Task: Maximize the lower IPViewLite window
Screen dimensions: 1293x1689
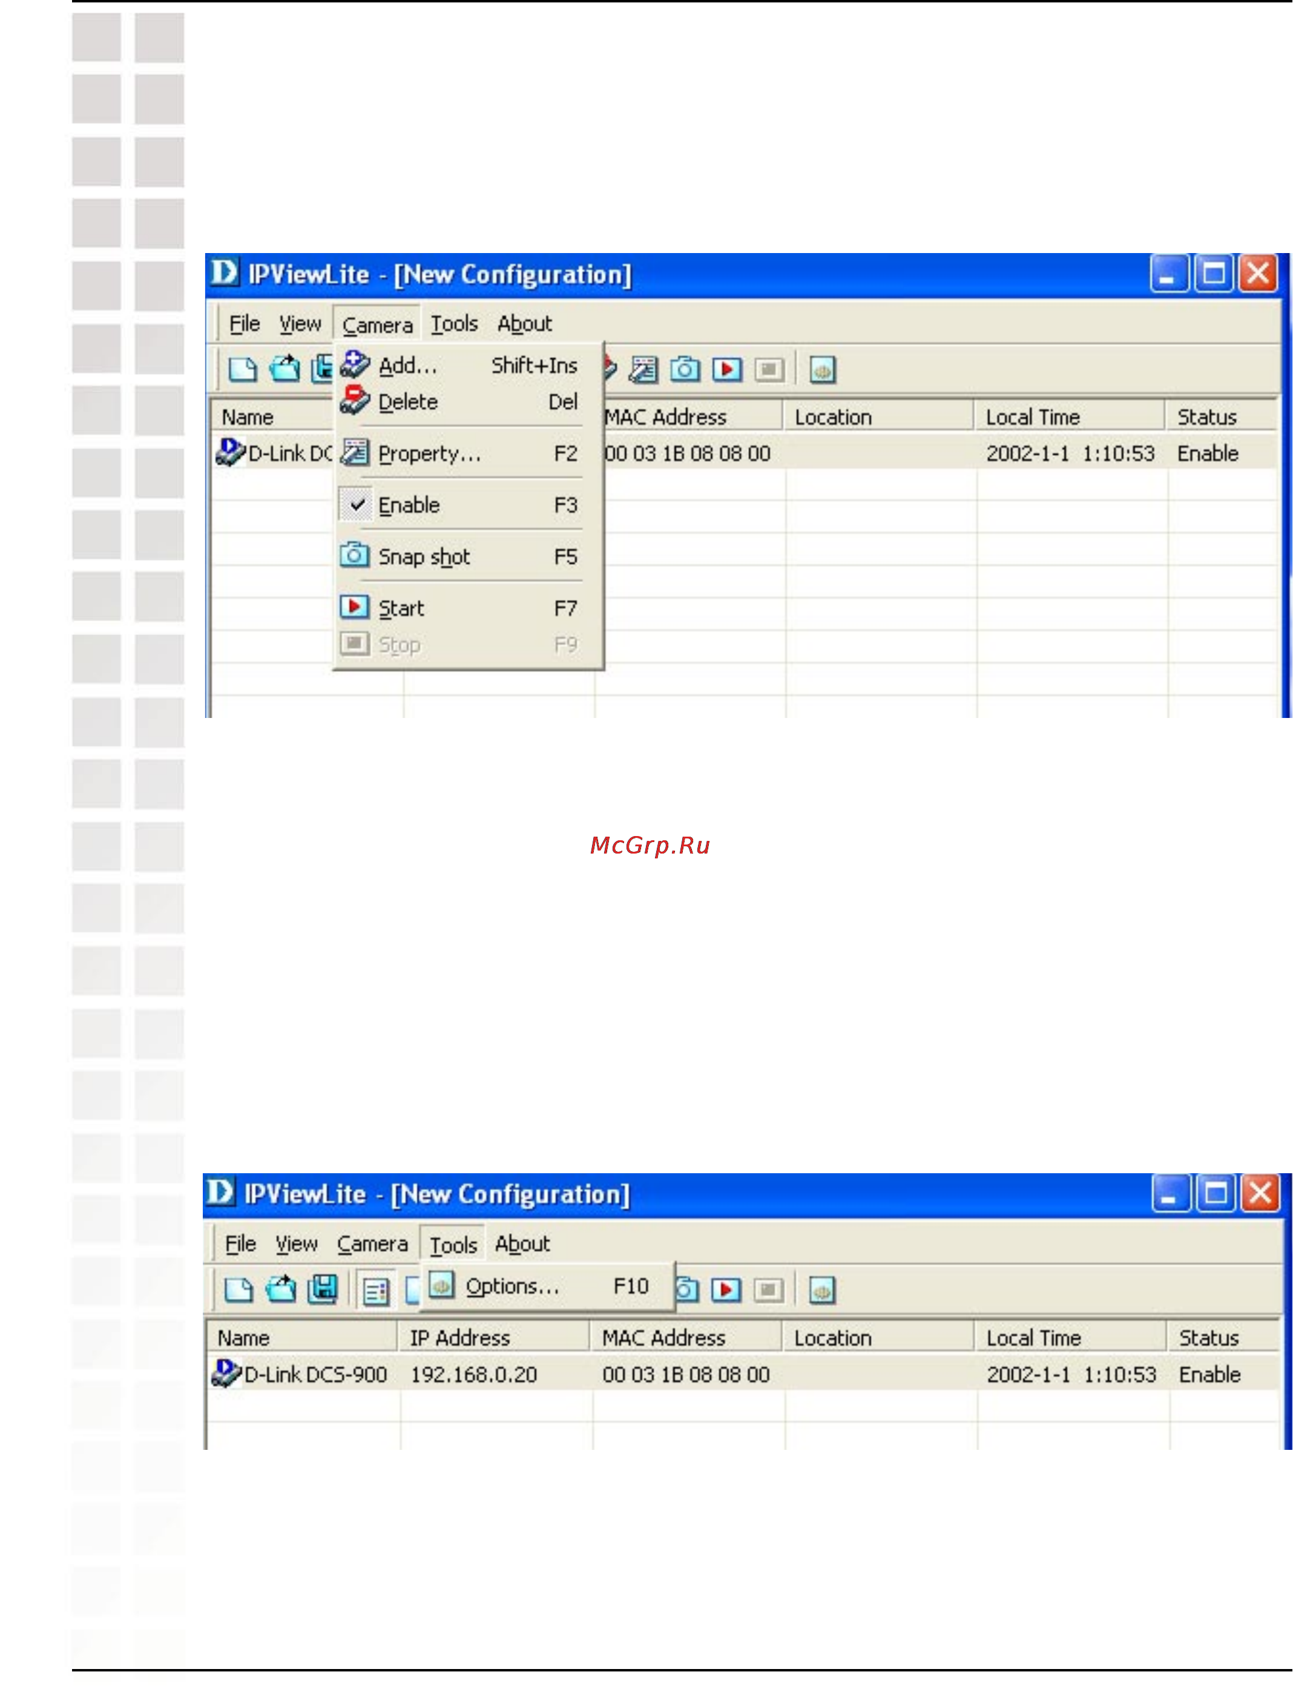Action: pyautogui.click(x=1216, y=1193)
